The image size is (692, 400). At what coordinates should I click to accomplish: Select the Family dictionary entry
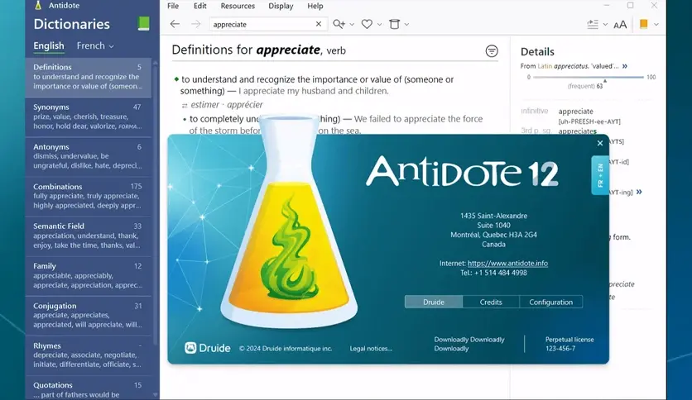88,276
